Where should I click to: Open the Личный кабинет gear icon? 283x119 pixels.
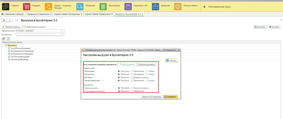pyautogui.click(x=178, y=7)
